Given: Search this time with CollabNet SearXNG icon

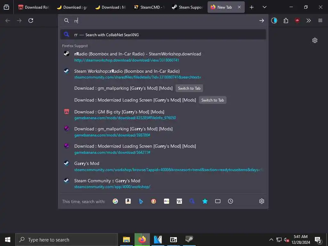Looking at the screenshot, I should 192,201.
